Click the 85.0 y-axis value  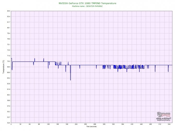tap(9, 11)
